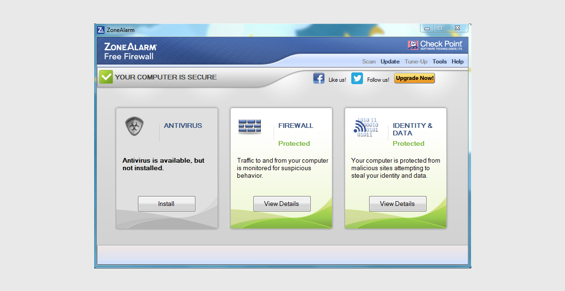View Details for Identity & Data
565x291 pixels.
pos(397,204)
